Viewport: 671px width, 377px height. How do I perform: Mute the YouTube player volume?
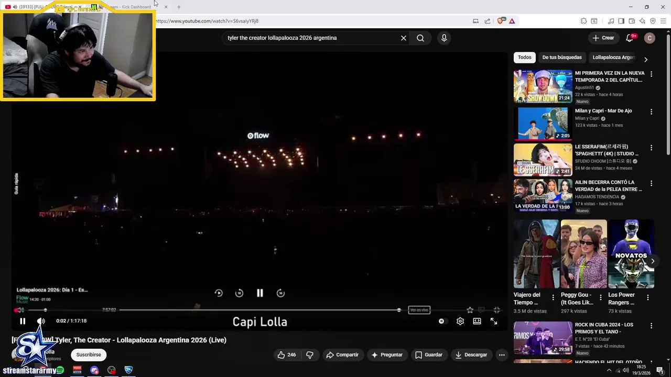pyautogui.click(x=41, y=321)
